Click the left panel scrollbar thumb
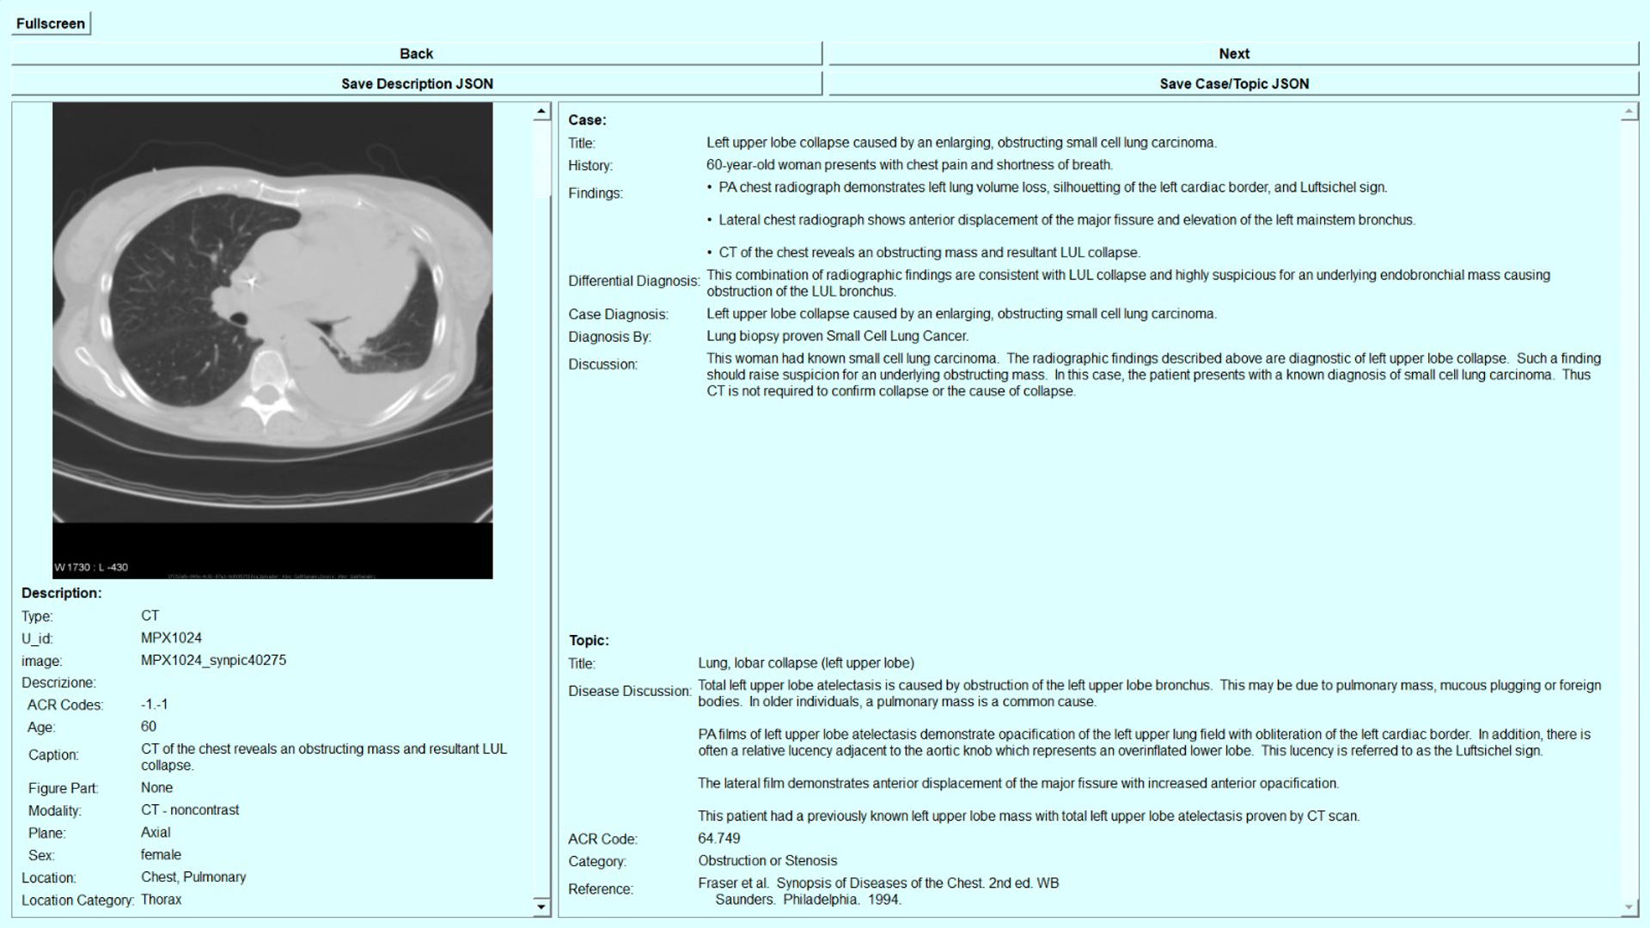 (541, 159)
